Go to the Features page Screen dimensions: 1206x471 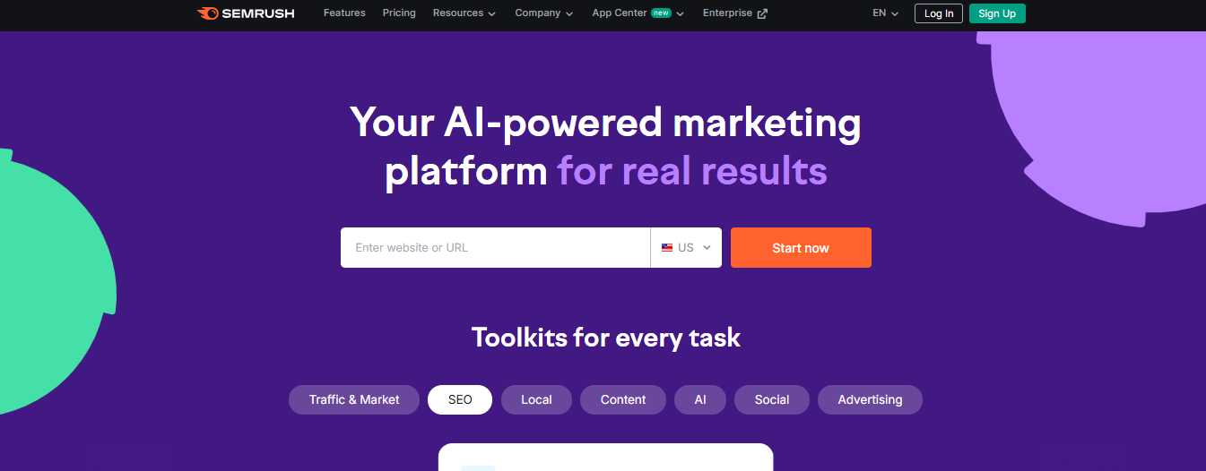pyautogui.click(x=344, y=13)
